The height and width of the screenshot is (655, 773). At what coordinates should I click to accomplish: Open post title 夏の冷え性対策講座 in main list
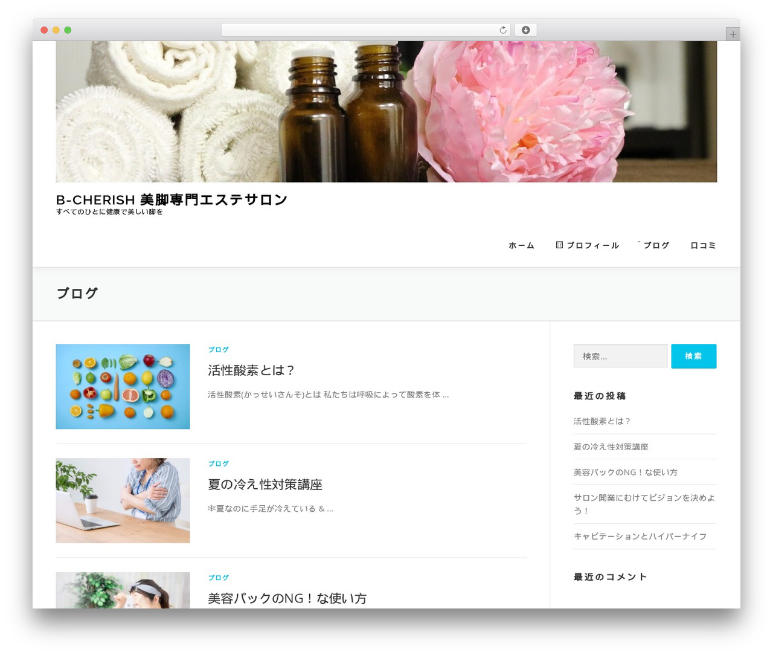click(265, 485)
